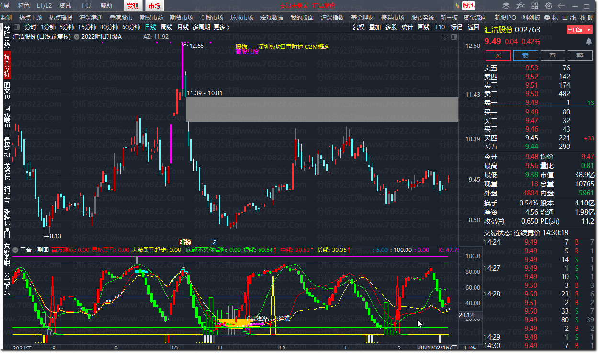Switch chart to 月线 period
This screenshot has width=599, height=353.
183,27
